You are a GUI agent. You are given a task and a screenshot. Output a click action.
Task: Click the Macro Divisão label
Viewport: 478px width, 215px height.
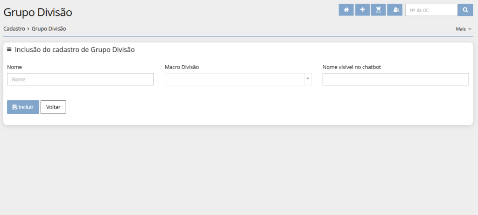click(x=182, y=67)
